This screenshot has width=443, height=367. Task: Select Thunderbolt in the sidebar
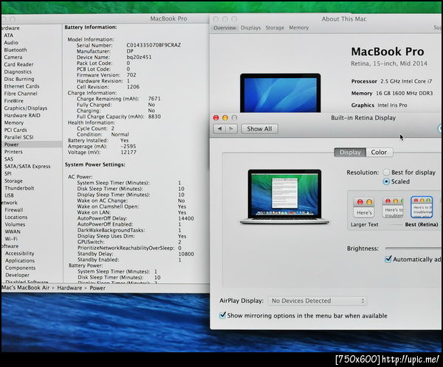[19, 188]
